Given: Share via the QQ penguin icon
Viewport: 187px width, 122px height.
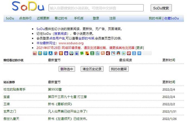Looking at the screenshot, I should click(118, 53).
